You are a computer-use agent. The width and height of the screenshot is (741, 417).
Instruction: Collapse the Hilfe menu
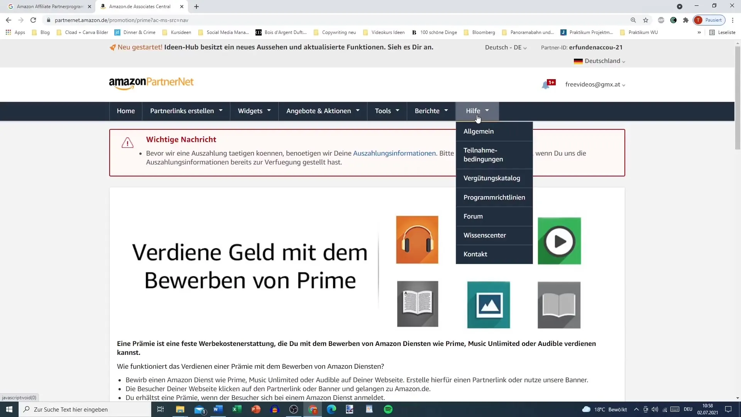point(477,111)
